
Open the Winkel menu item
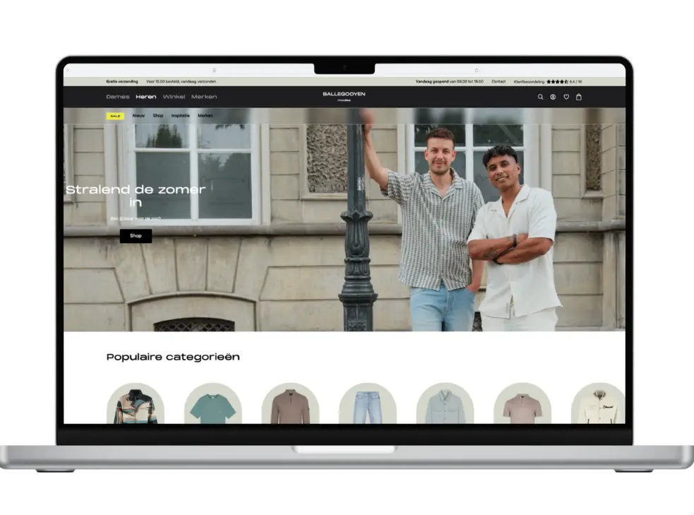tap(174, 97)
